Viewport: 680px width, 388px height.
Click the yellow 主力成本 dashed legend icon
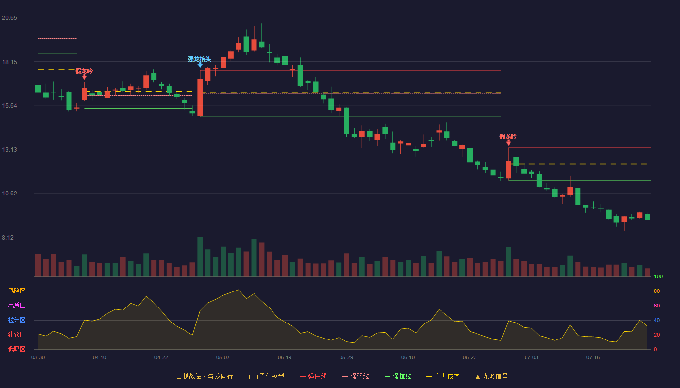(429, 376)
